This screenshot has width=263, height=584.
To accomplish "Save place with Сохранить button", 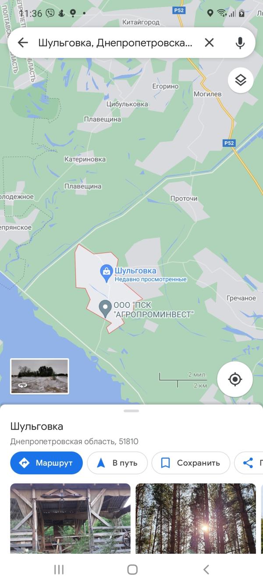I will click(191, 463).
